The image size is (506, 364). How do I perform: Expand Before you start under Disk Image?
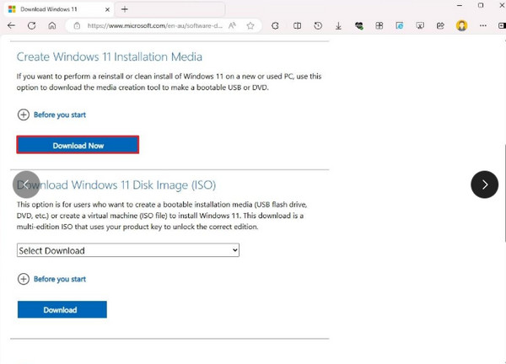pyautogui.click(x=52, y=279)
